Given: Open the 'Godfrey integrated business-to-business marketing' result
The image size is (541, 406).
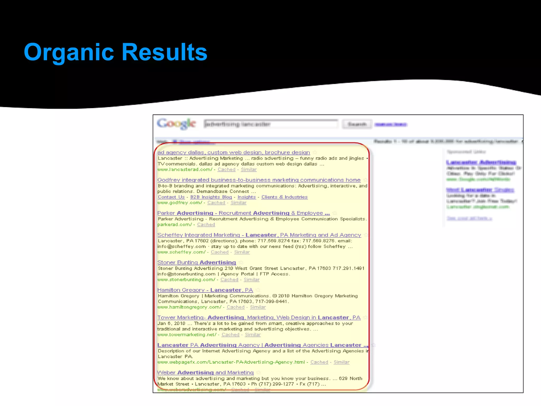Looking at the screenshot, I should coord(259,180).
